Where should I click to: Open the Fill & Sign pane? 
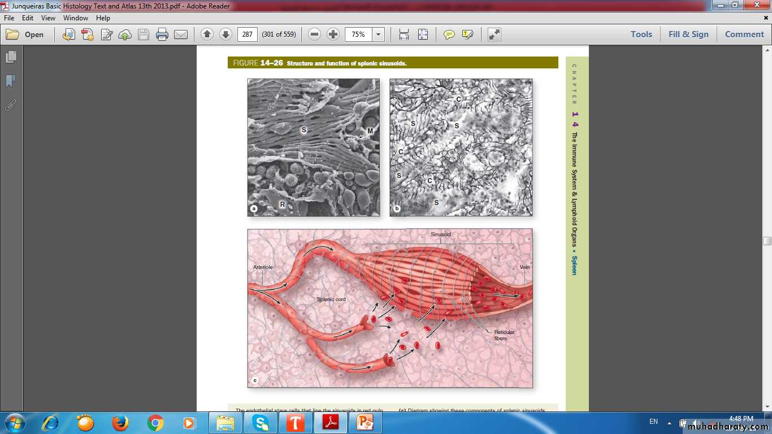pyautogui.click(x=688, y=34)
